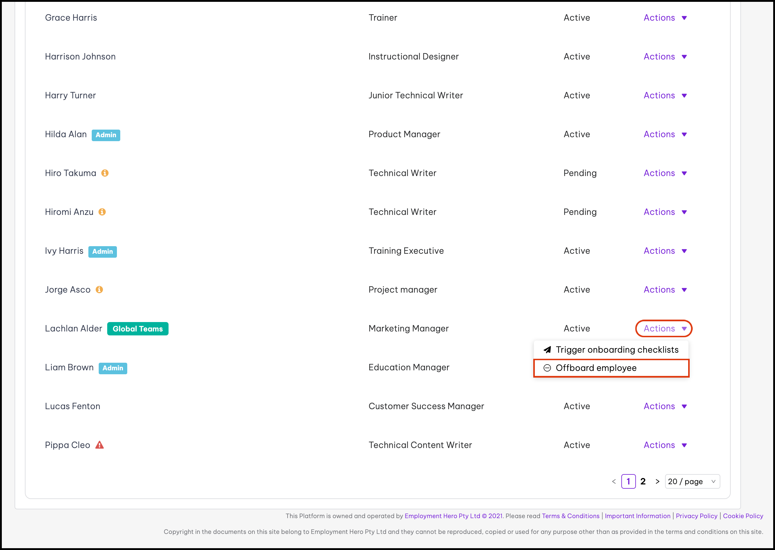Jump to page 2 of the employee list

coord(643,481)
